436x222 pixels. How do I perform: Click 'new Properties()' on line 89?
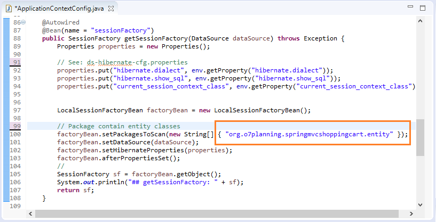tap(177, 46)
